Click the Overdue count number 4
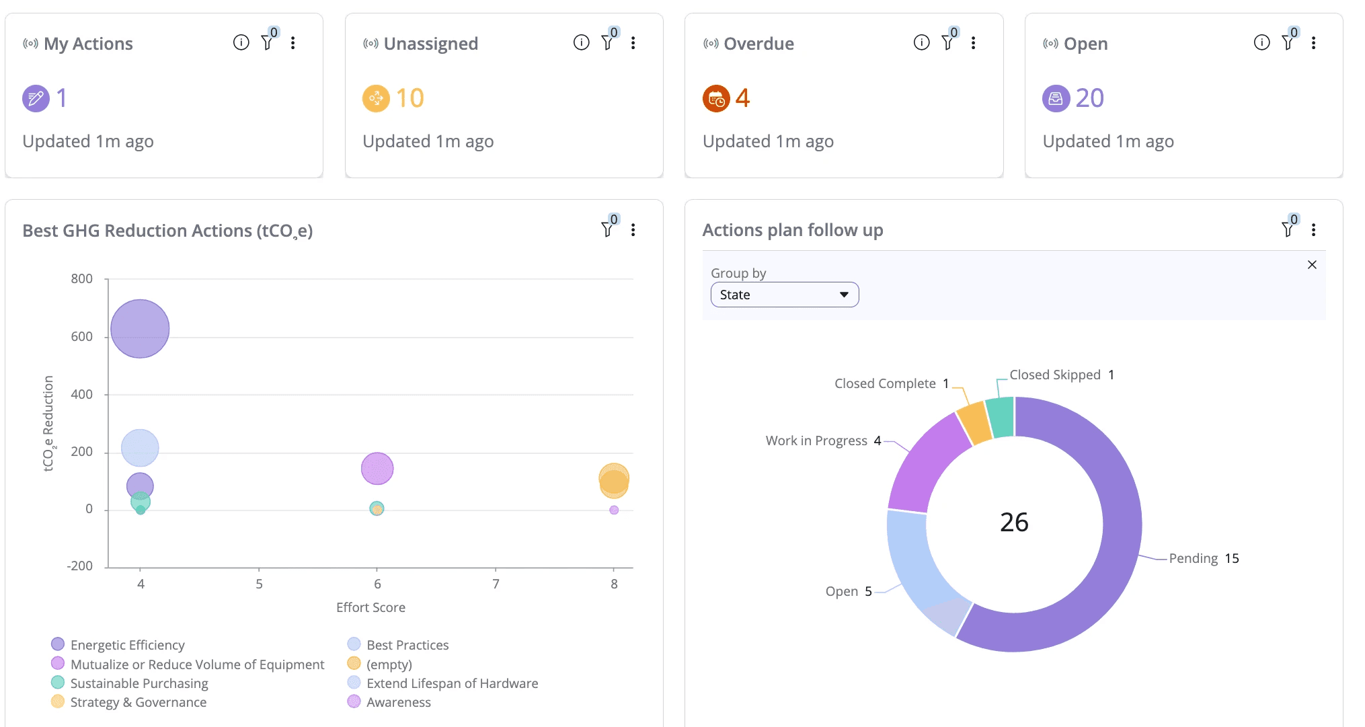This screenshot has width=1365, height=727. coord(742,98)
